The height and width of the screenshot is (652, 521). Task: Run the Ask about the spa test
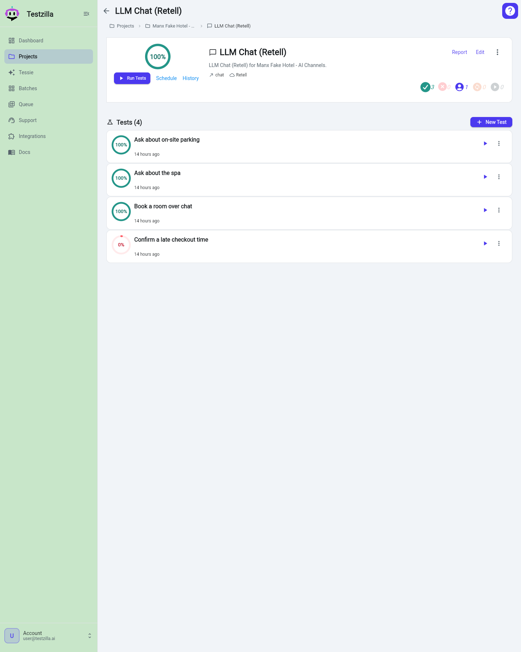(x=486, y=177)
